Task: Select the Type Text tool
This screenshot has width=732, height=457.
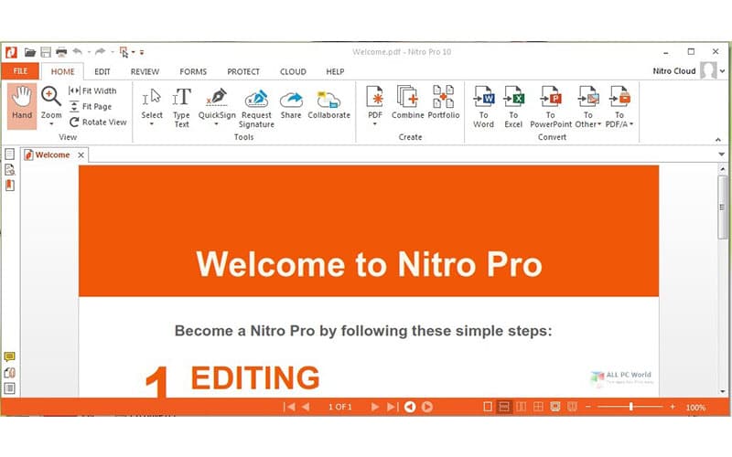Action: (x=181, y=107)
